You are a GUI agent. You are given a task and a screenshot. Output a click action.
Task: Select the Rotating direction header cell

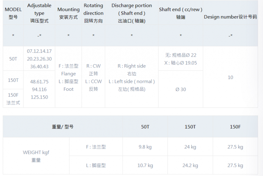(x=93, y=13)
